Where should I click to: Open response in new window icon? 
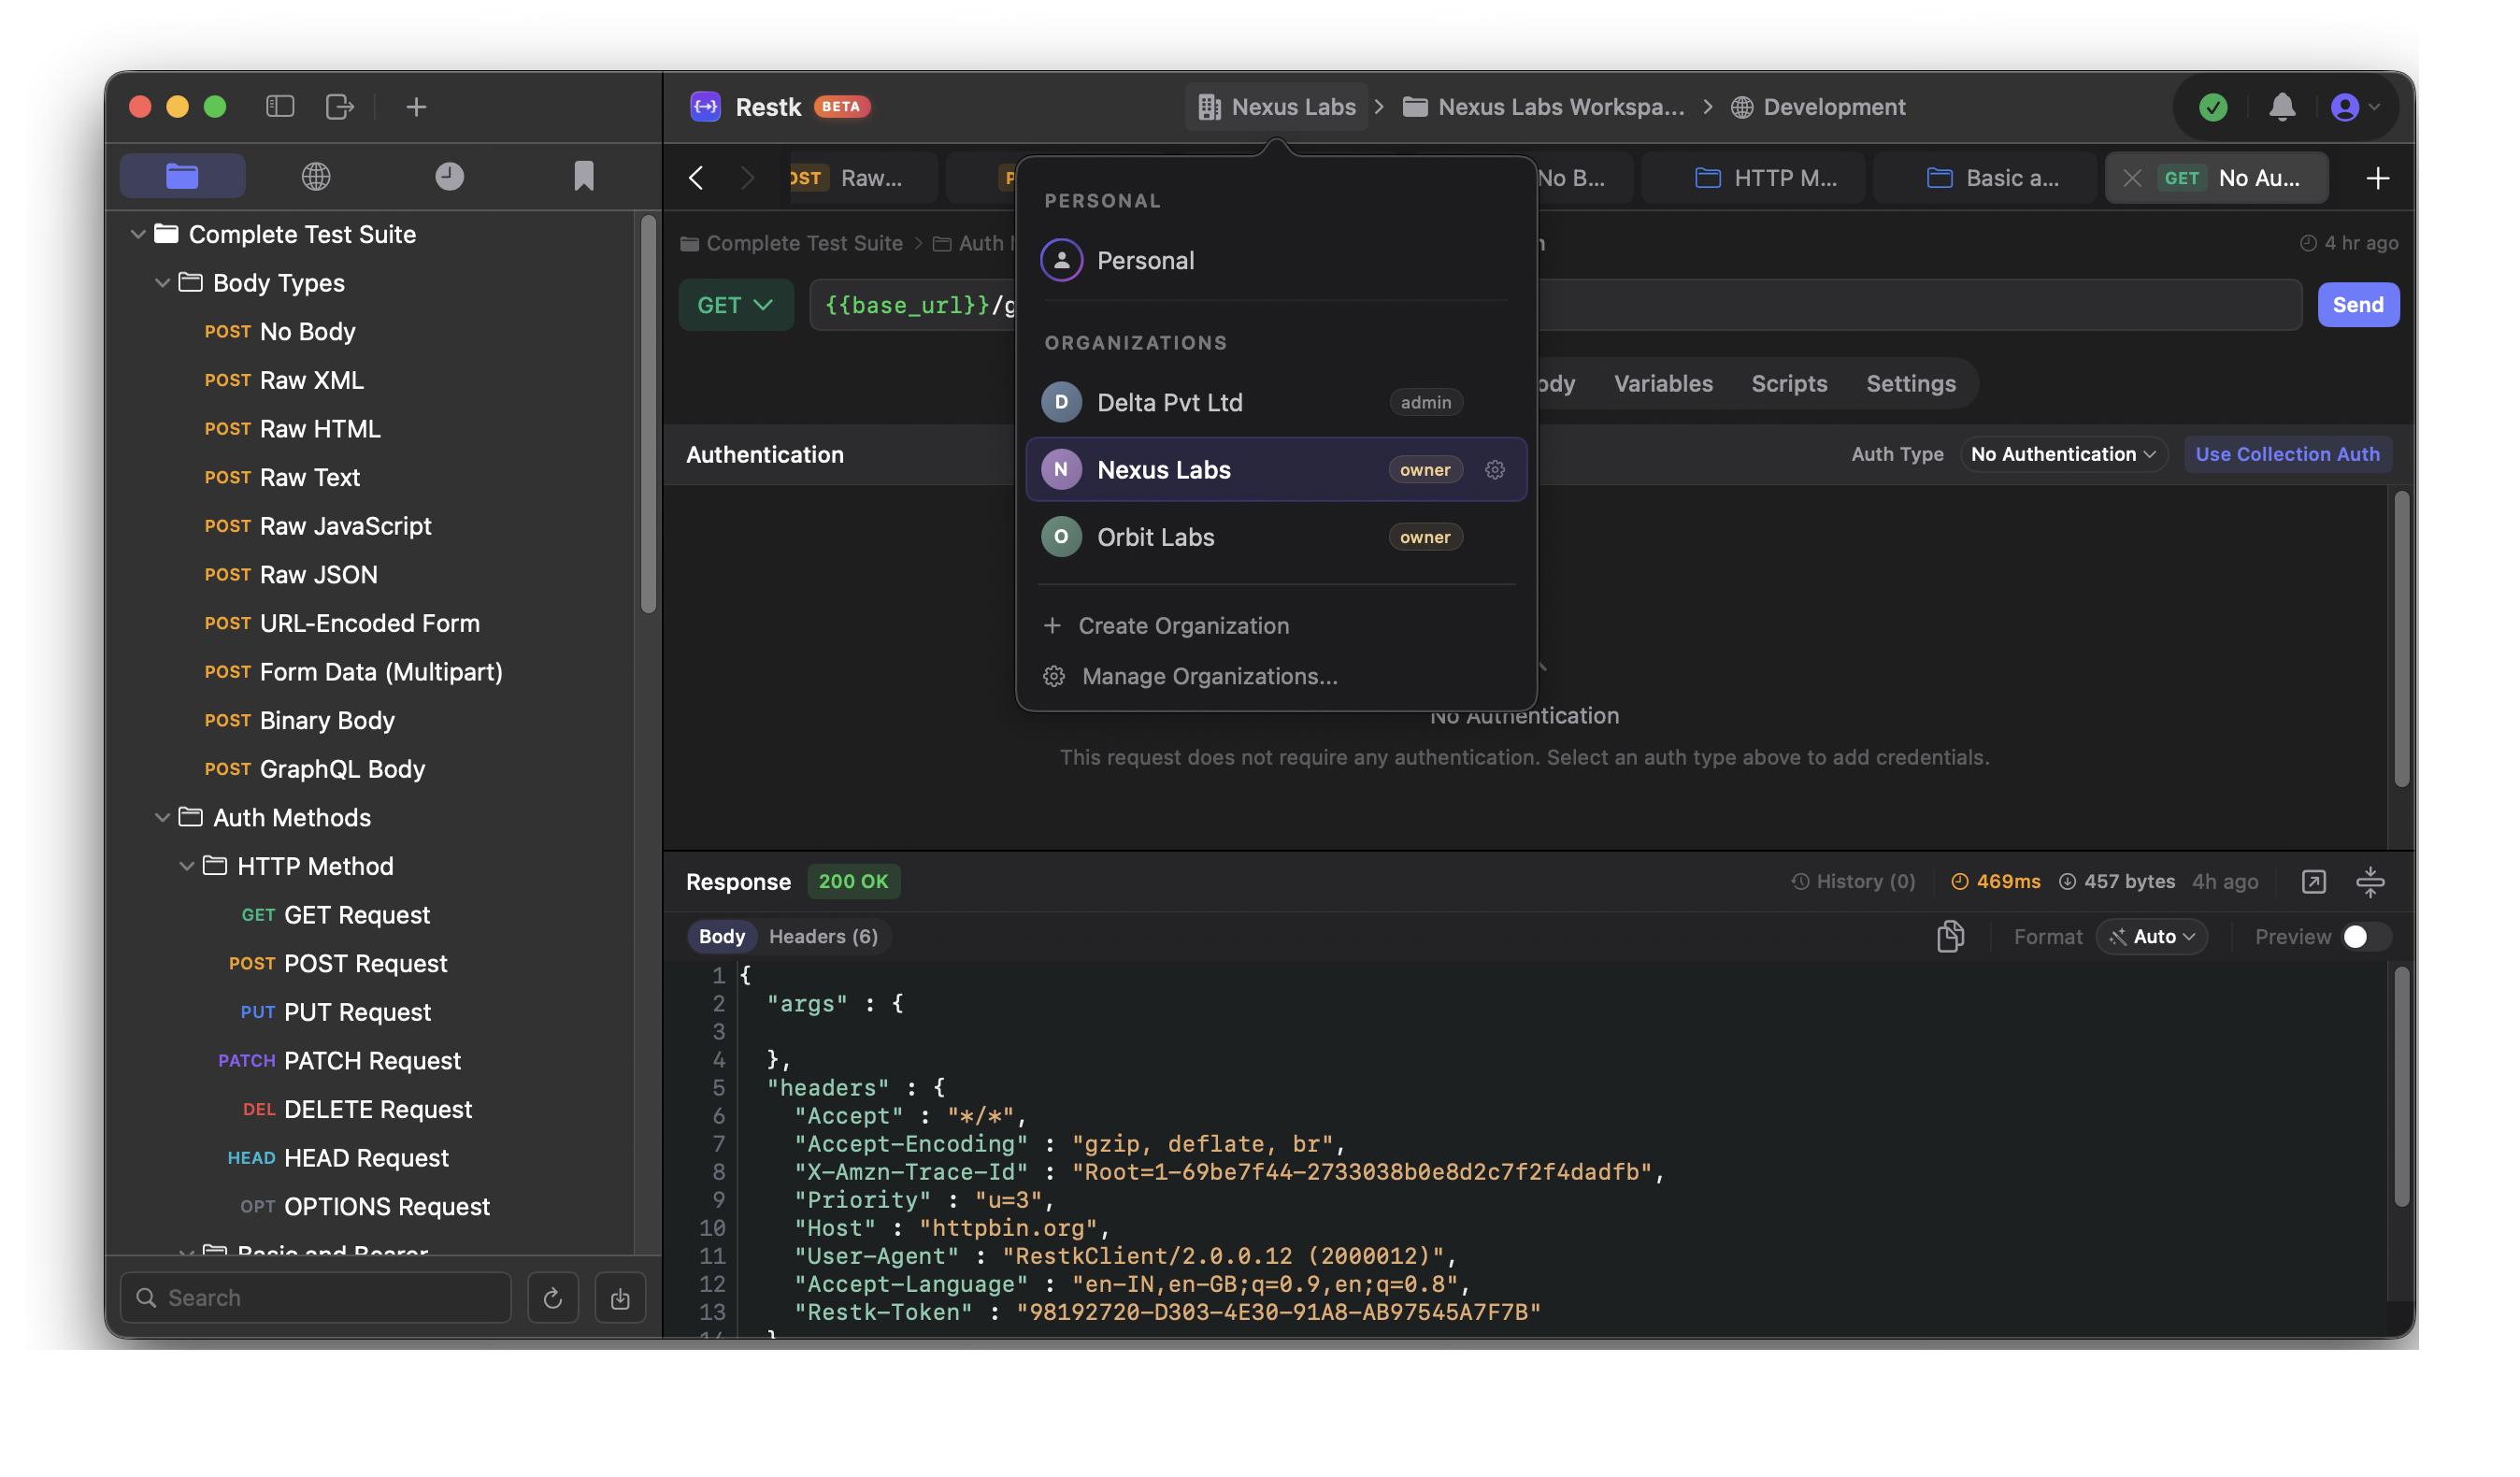click(2313, 881)
